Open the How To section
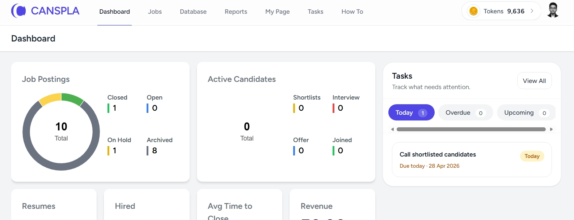Screen dimensions: 574x220 (x=352, y=12)
